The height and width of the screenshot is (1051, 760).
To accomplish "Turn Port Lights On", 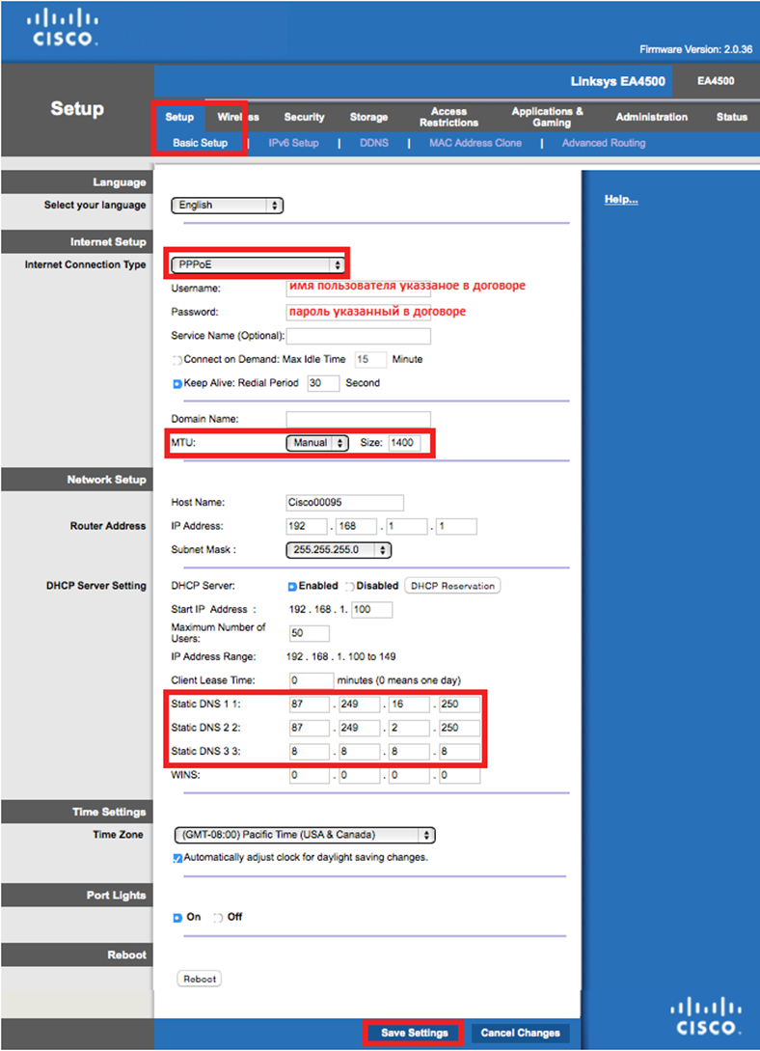I will pos(177,918).
